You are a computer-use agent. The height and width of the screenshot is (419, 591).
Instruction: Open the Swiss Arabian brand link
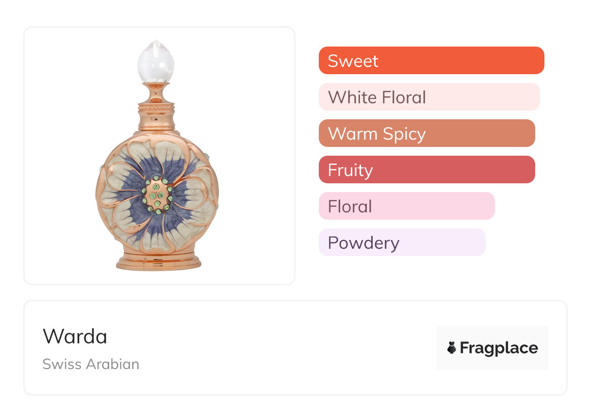point(91,364)
